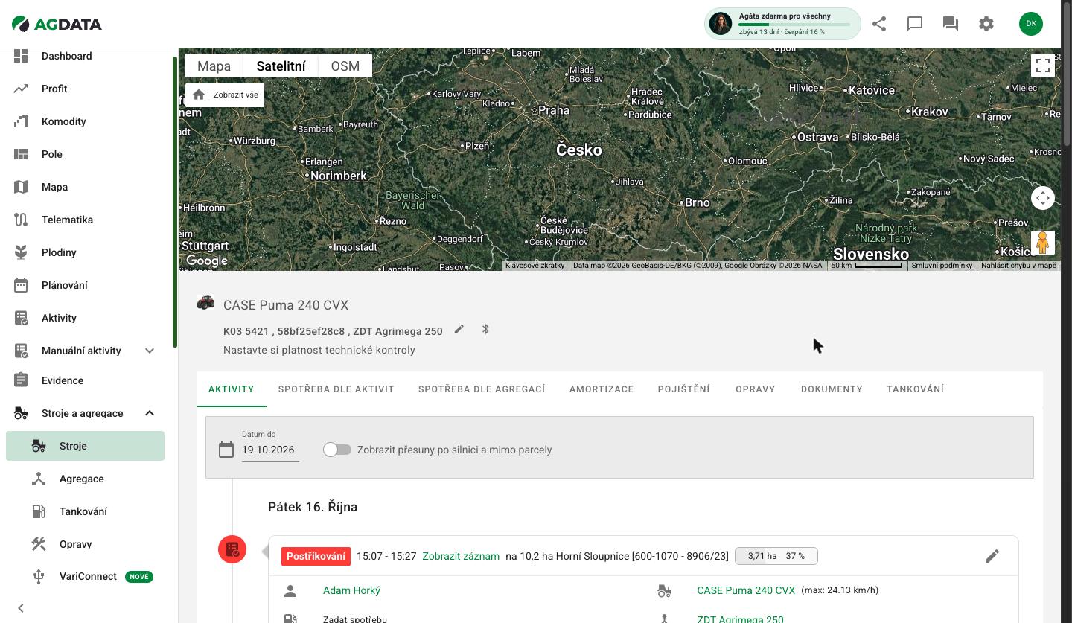1072x623 pixels.
Task: Click Agáta zdarma trial progress banner
Action: (782, 24)
